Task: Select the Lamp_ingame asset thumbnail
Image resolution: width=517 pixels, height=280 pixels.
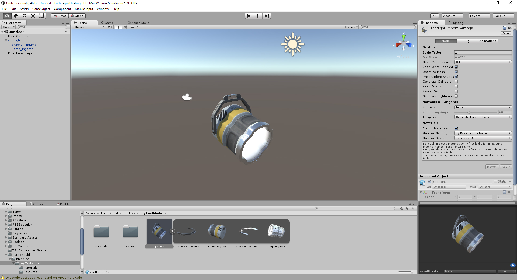Action: [x=218, y=232]
